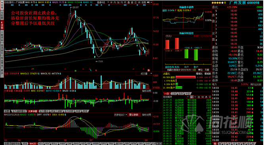
Task: Expand the 成交量 indicator dropdown
Action: click(144, 74)
